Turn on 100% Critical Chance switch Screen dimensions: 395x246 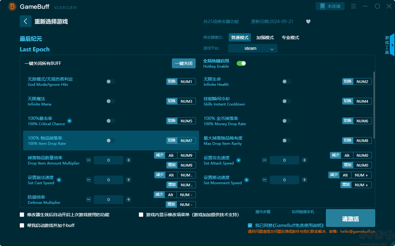coord(111,121)
